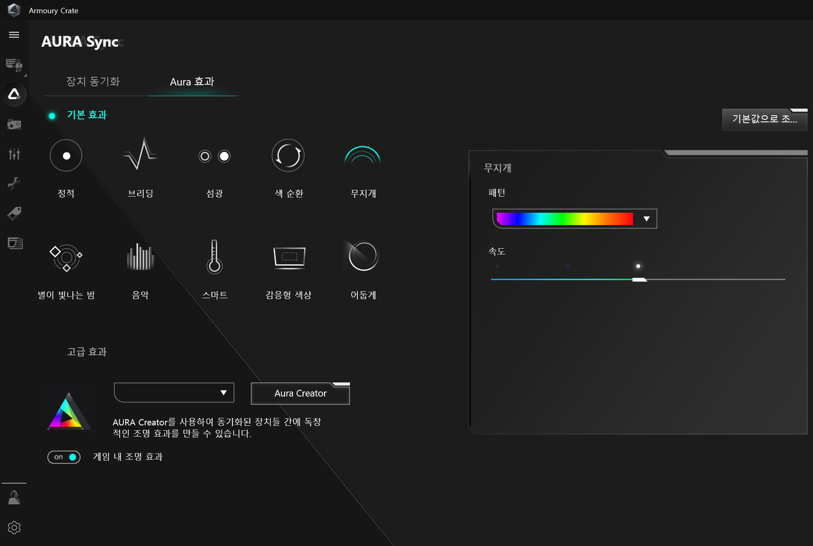Image resolution: width=813 pixels, height=546 pixels.
Task: Expand the advanced effects empty dropdown
Action: click(x=174, y=393)
